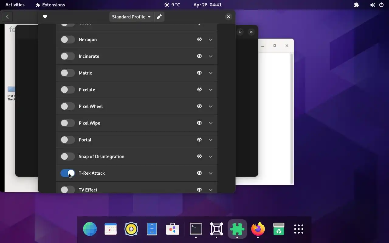Preview the Pixel Wipe effect with its eye icon
Viewport: 389px width, 243px height.
pos(199,123)
